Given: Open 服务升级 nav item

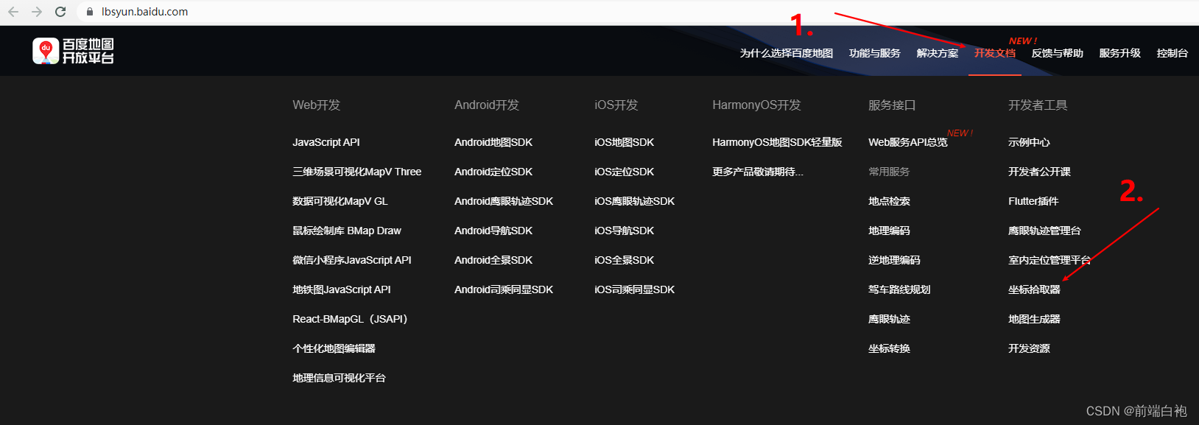Looking at the screenshot, I should (1120, 53).
